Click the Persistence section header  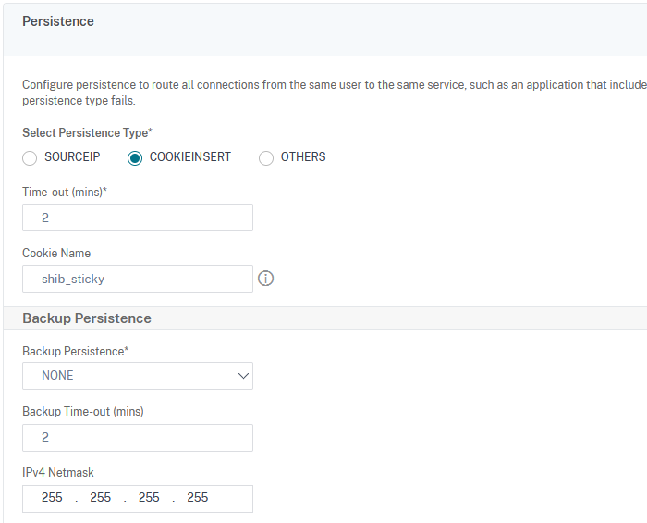tap(58, 21)
